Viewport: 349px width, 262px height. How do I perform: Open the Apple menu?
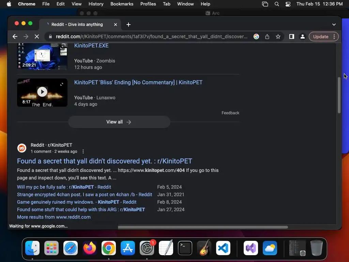pos(9,4)
